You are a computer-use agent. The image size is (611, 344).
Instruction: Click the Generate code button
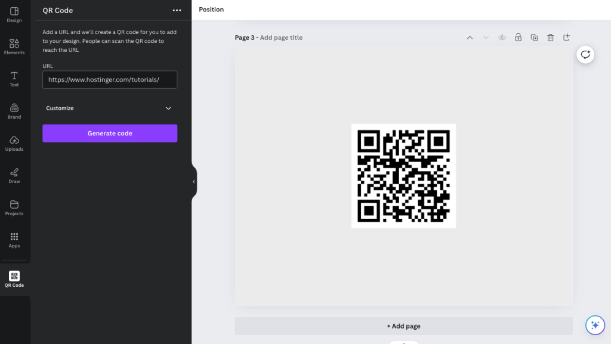point(110,133)
